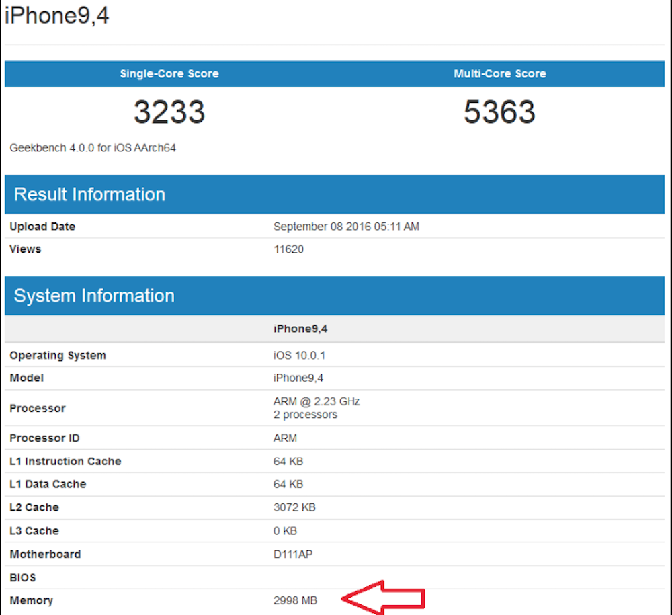Select the 64 KB value for L1 Instruction Cache
Viewport: 672px width, 615px height.
[288, 461]
